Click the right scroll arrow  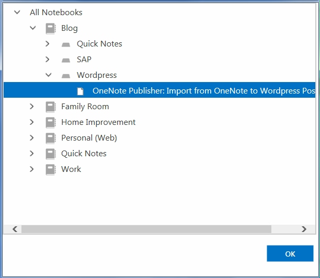(x=304, y=229)
